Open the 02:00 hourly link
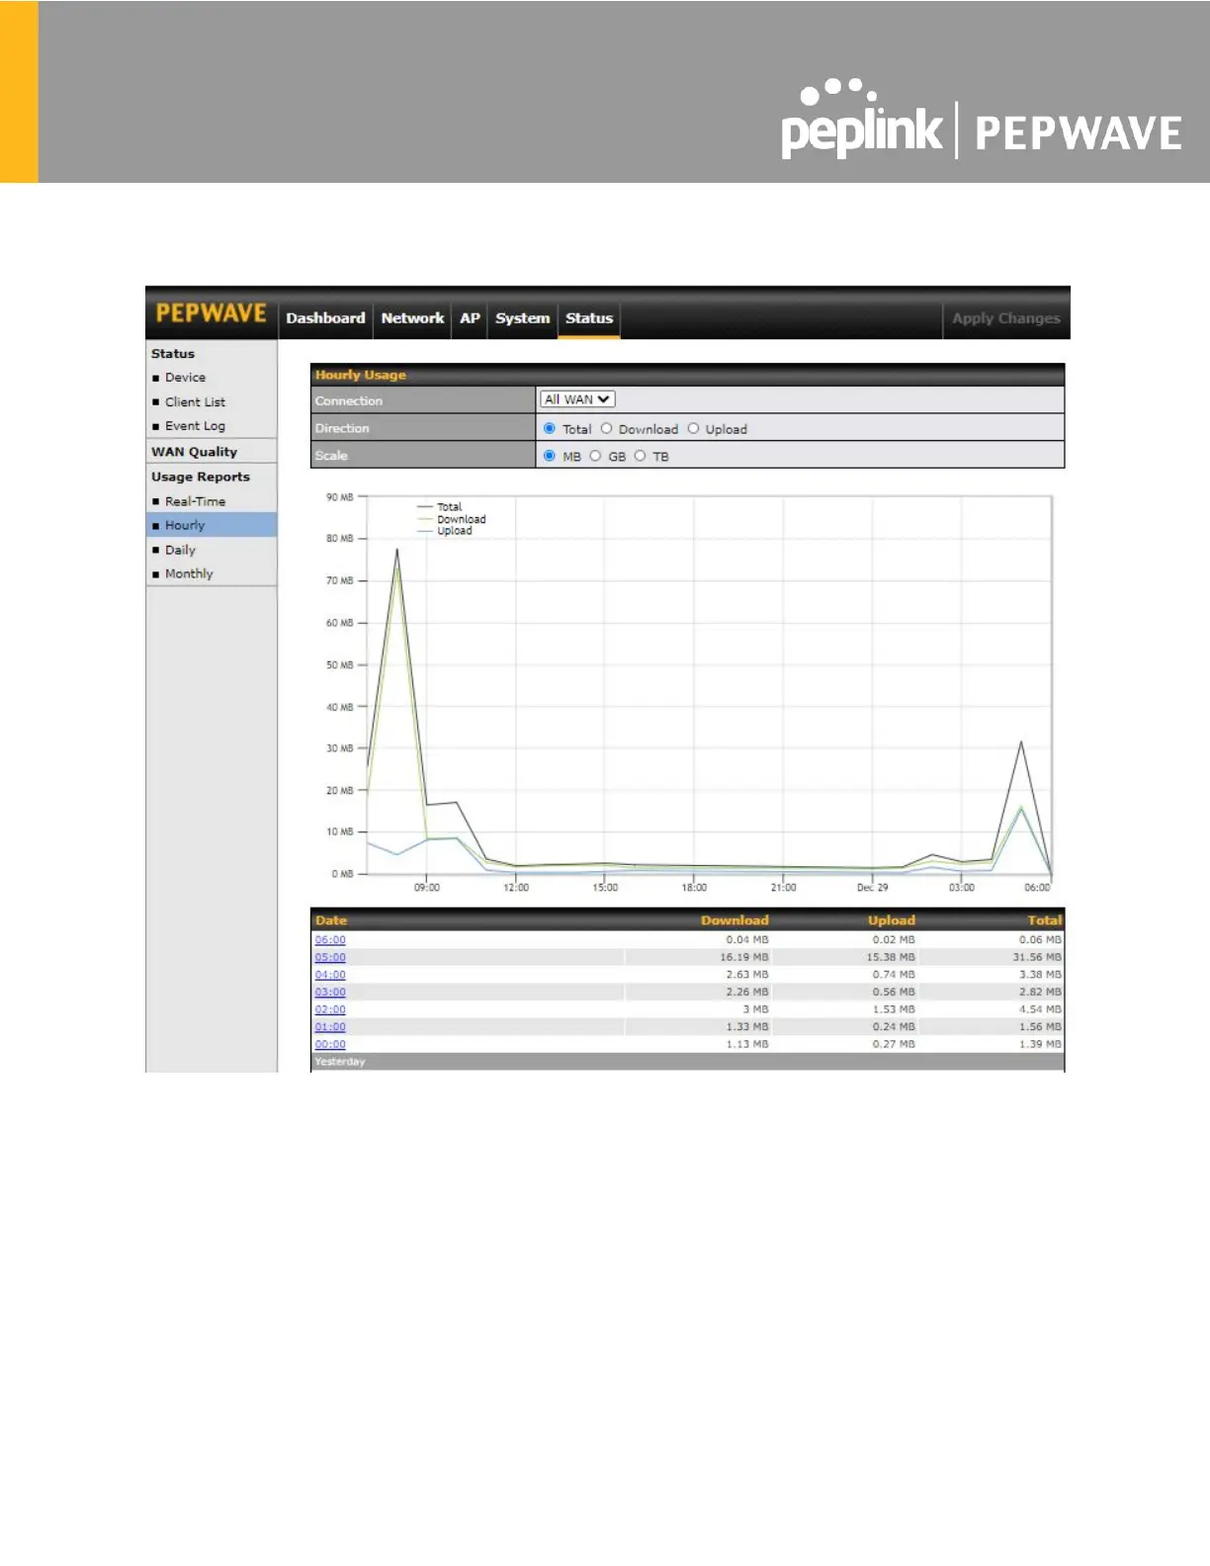 (x=330, y=1009)
